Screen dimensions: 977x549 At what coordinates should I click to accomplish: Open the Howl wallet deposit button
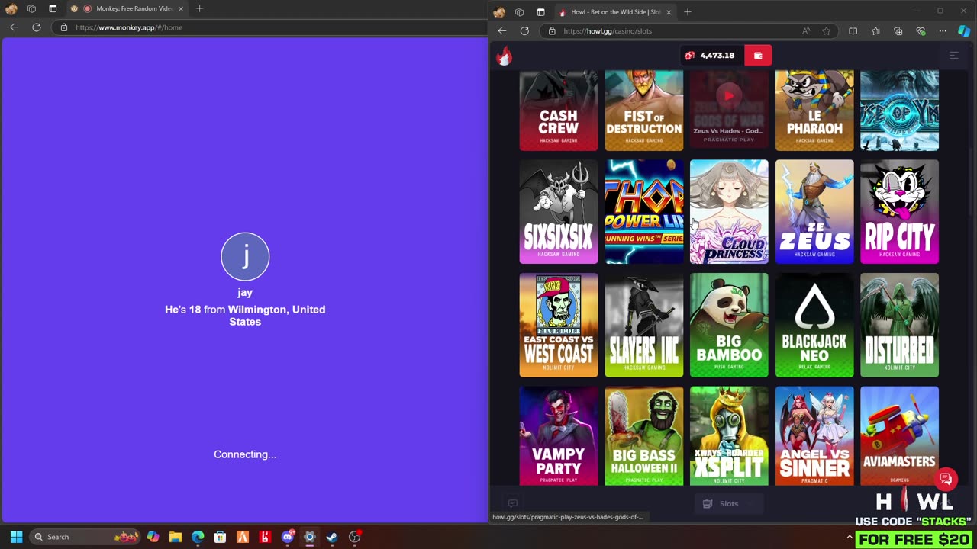(758, 56)
